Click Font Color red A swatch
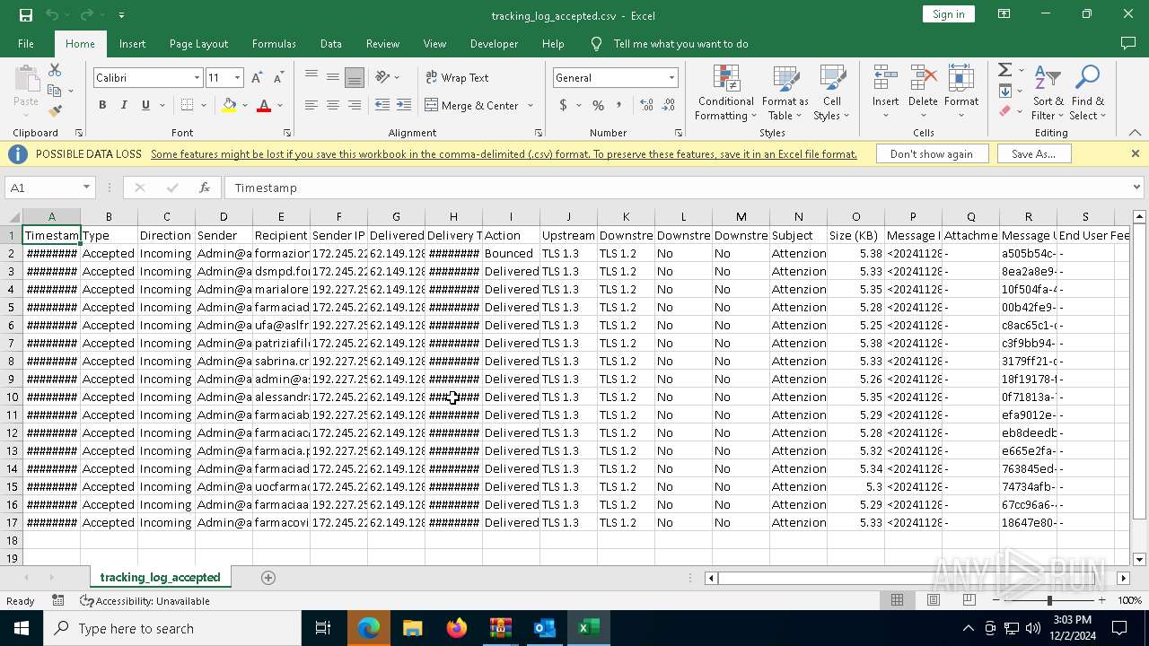 click(264, 106)
